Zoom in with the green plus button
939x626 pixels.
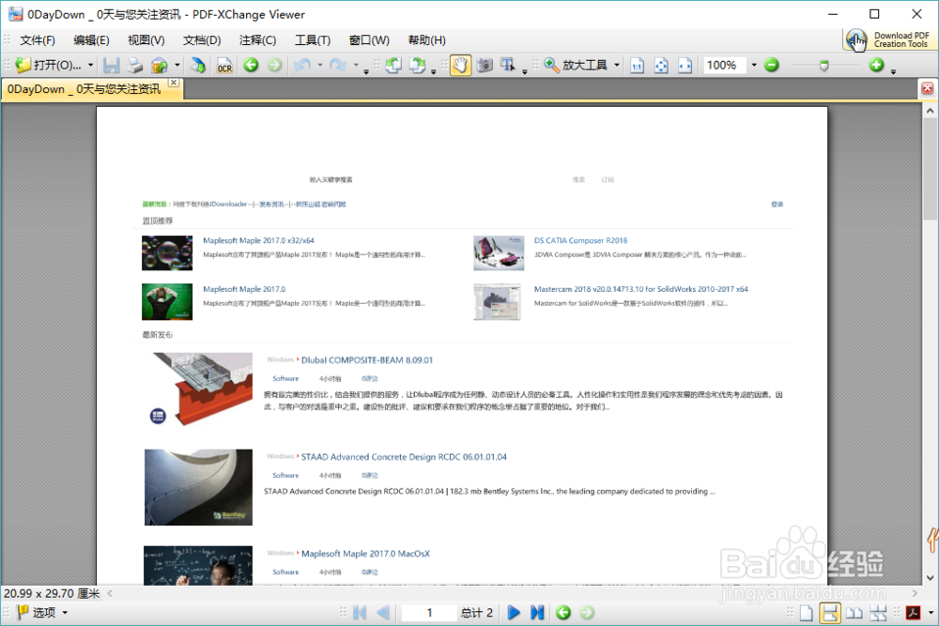(877, 65)
